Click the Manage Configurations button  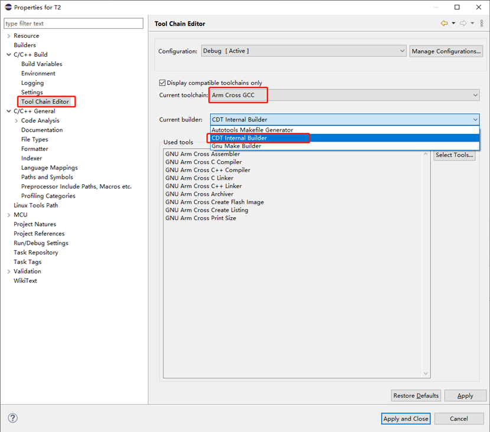446,51
